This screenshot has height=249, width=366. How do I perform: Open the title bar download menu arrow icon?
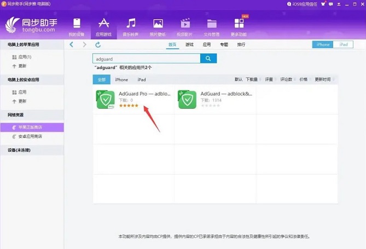click(339, 4)
